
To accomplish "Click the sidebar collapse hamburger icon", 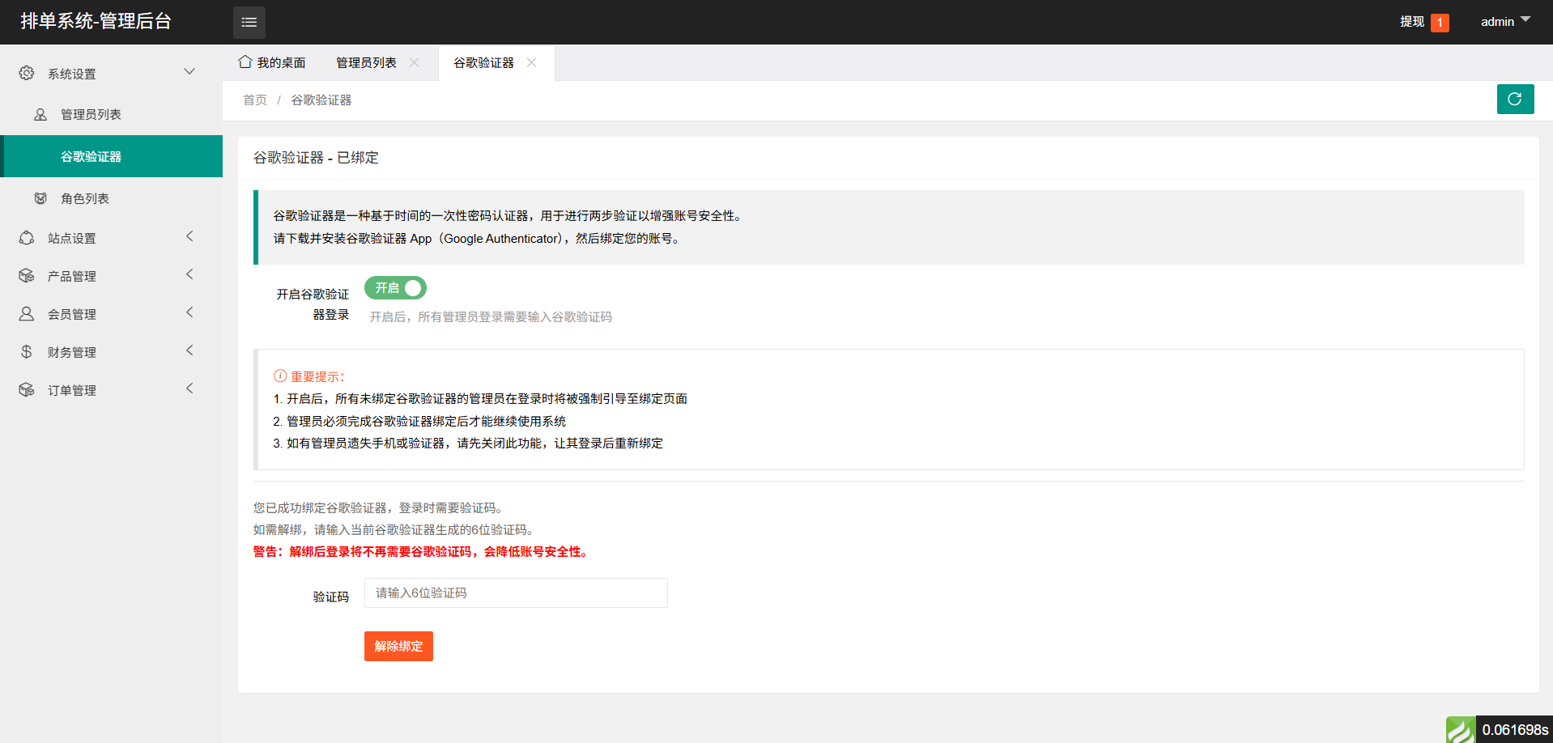I will click(249, 23).
